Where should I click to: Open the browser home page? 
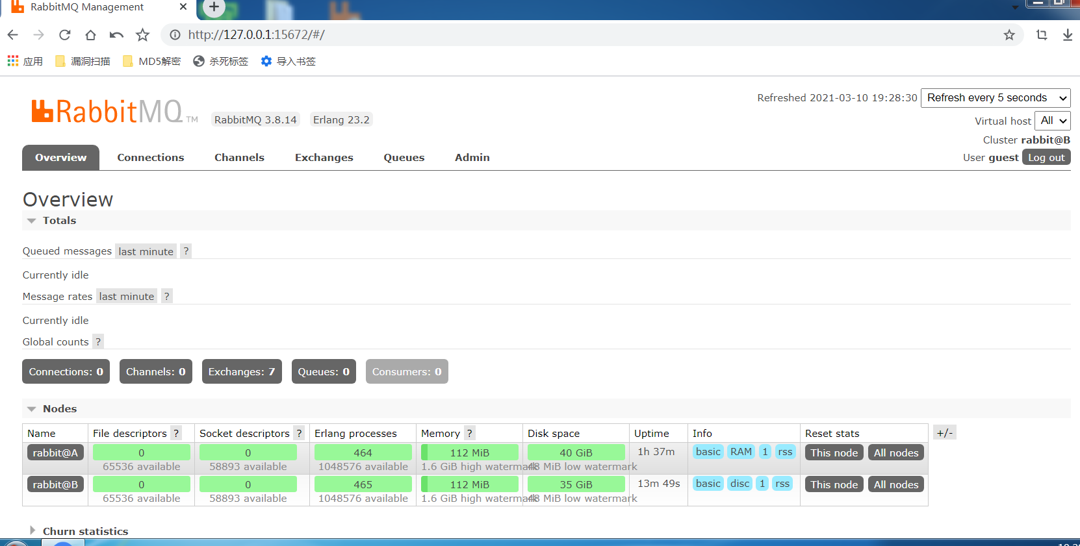[90, 35]
